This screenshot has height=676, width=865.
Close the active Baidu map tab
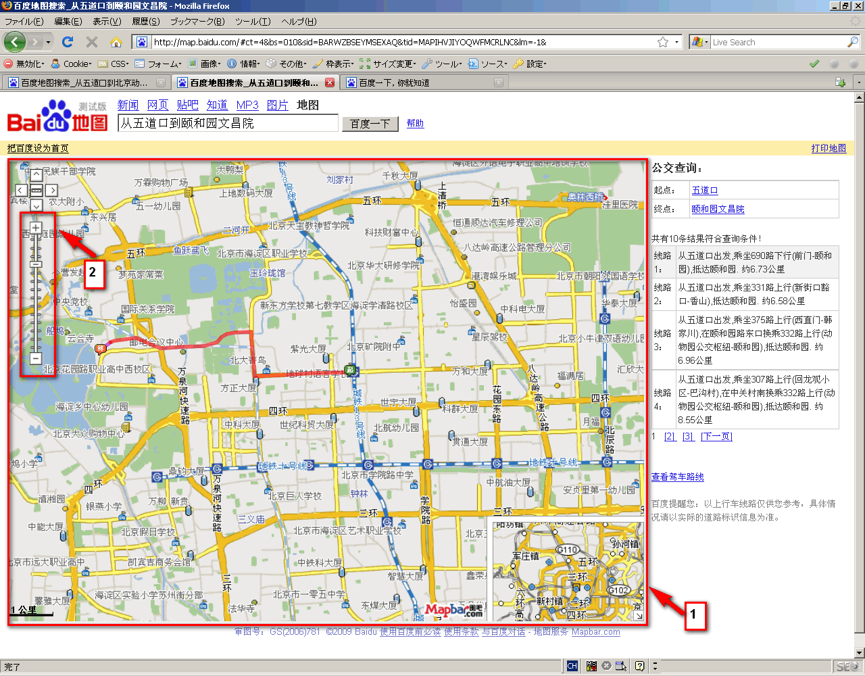(330, 82)
